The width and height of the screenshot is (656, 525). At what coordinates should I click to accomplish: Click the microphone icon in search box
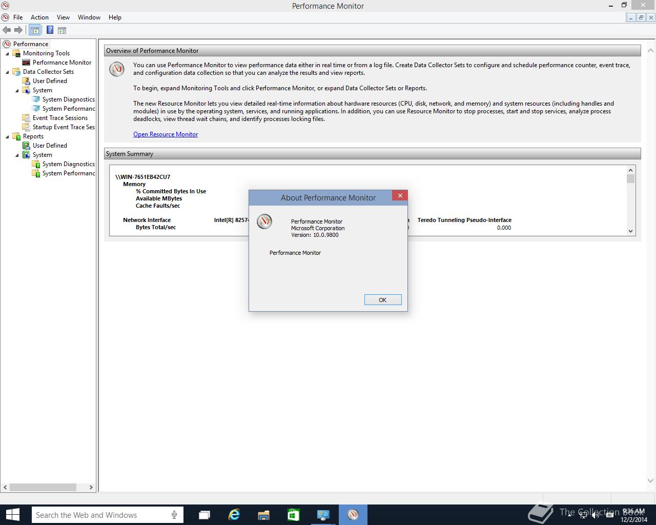175,515
